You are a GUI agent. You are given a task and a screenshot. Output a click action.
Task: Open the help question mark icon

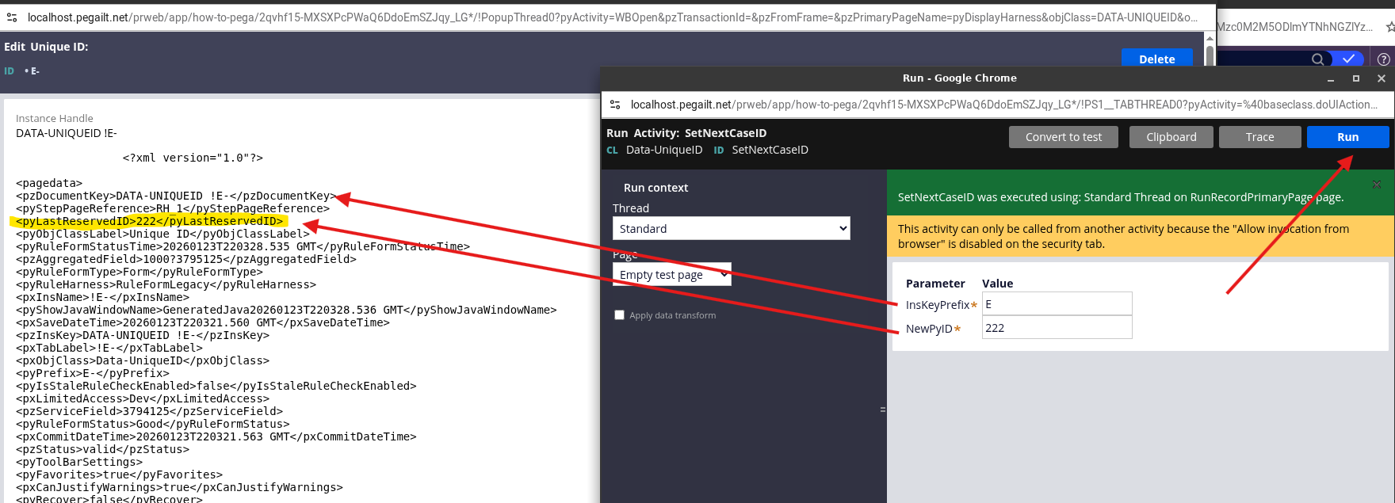[1383, 59]
